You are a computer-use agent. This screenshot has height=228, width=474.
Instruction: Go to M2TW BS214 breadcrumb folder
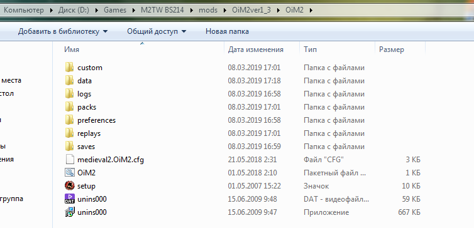click(x=162, y=10)
